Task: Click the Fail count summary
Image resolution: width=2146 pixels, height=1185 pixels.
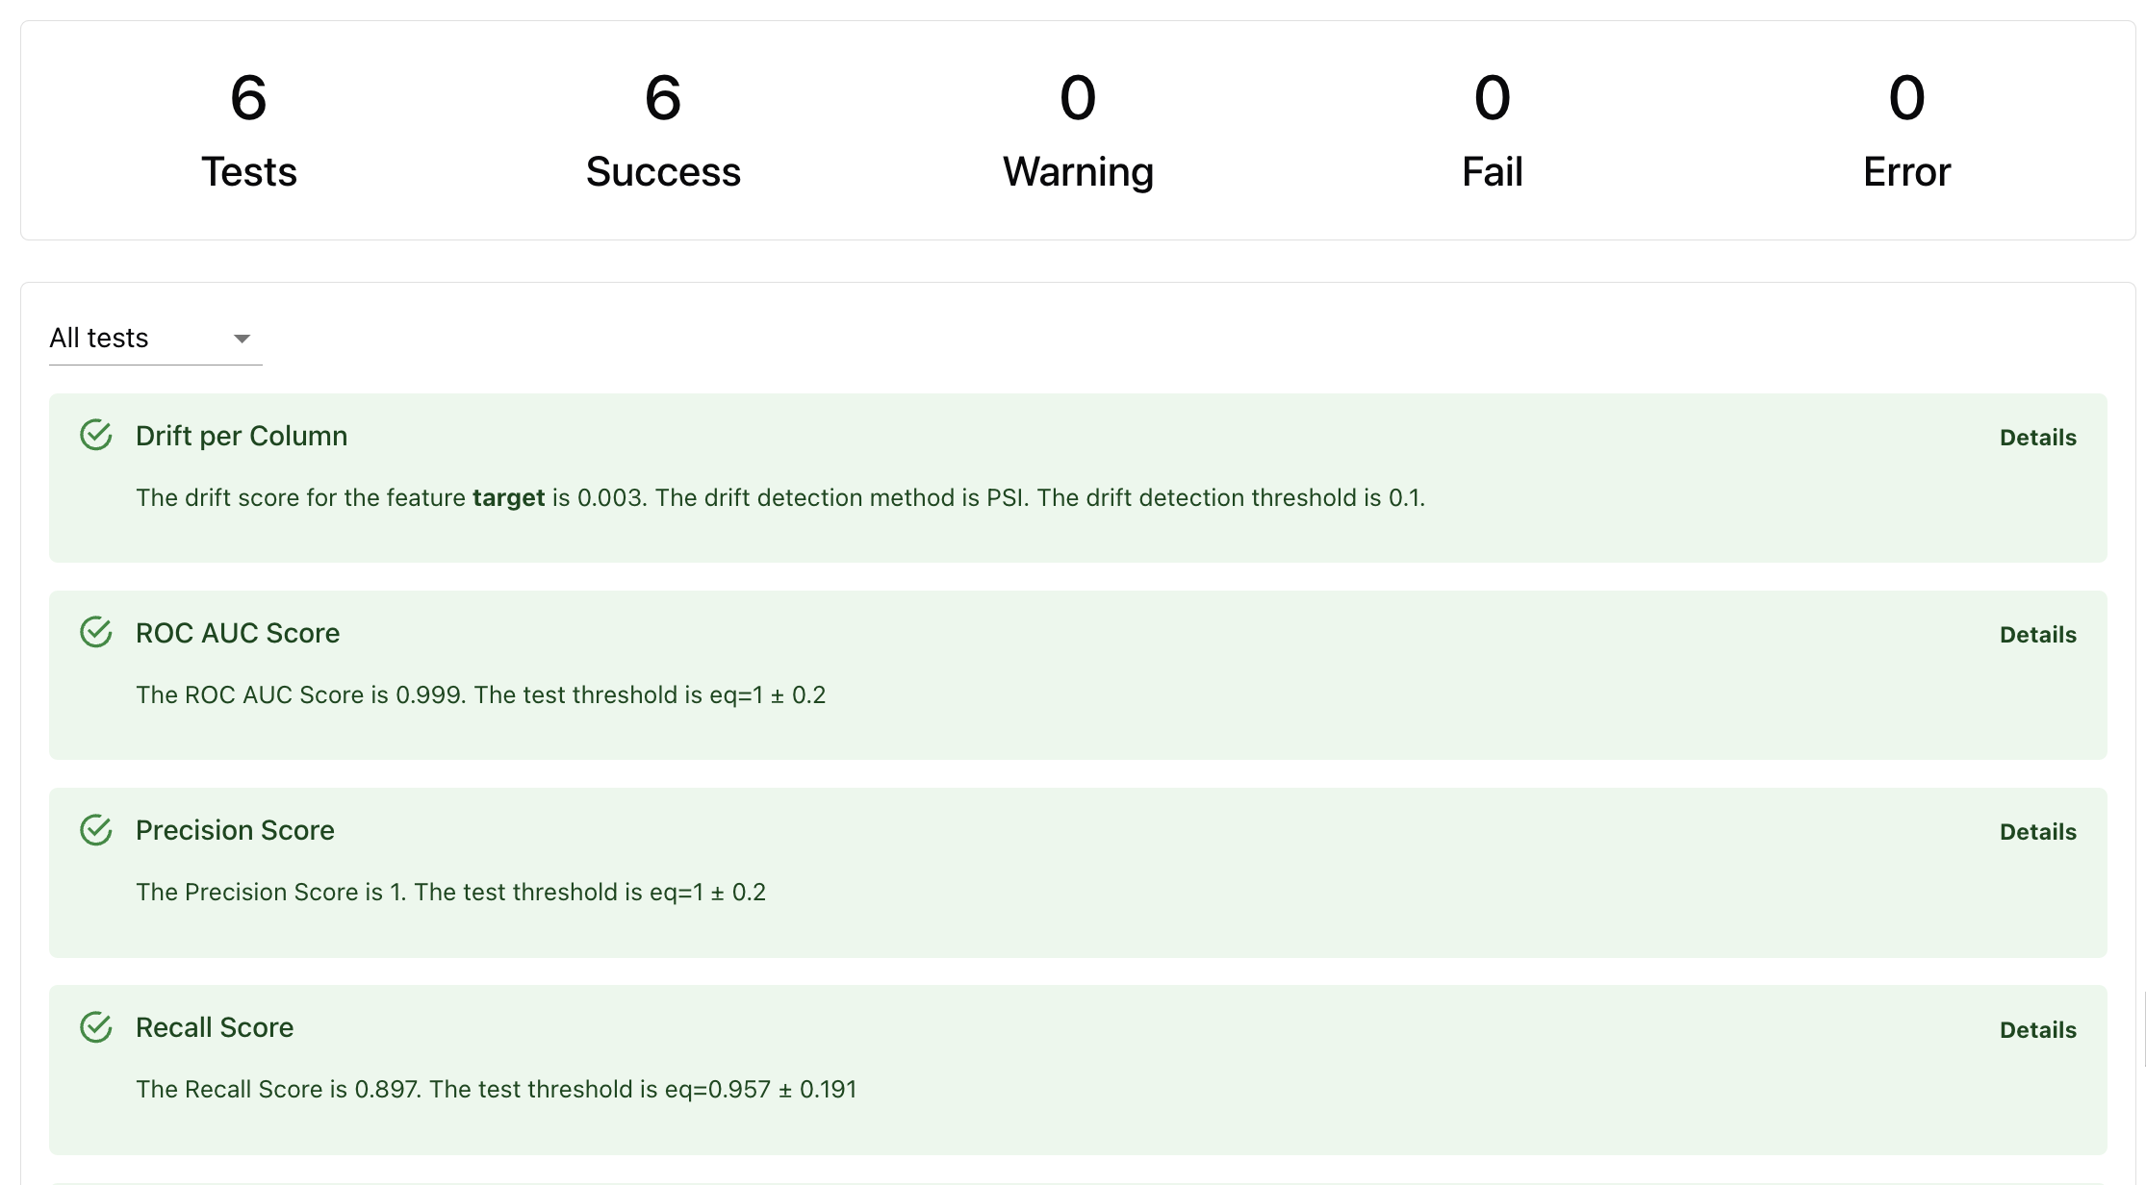Action: pos(1492,131)
